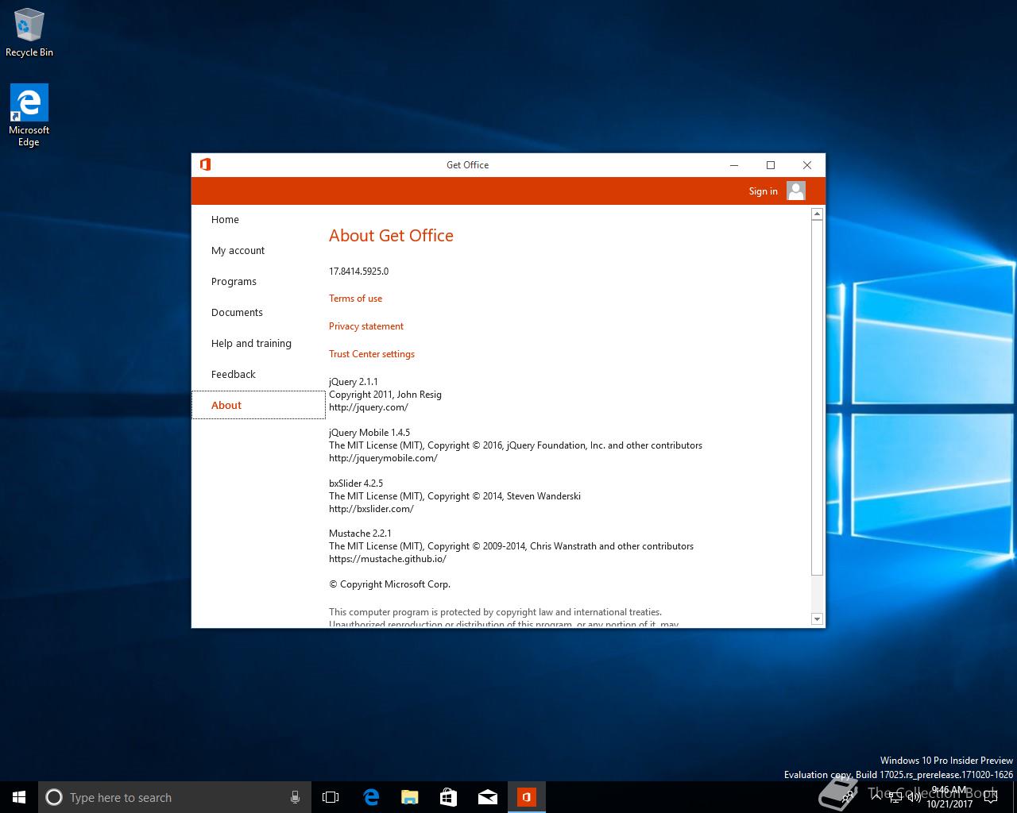Click the Office logo in the title bar
This screenshot has width=1017, height=813.
click(205, 164)
